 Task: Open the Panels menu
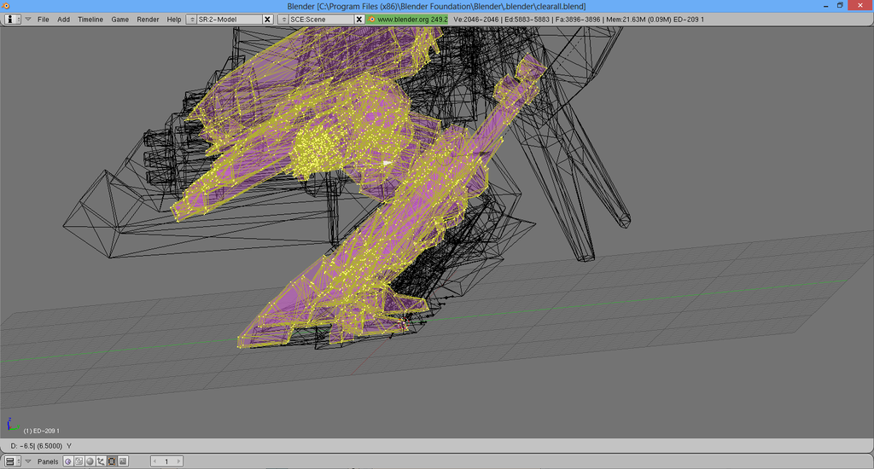(x=48, y=462)
